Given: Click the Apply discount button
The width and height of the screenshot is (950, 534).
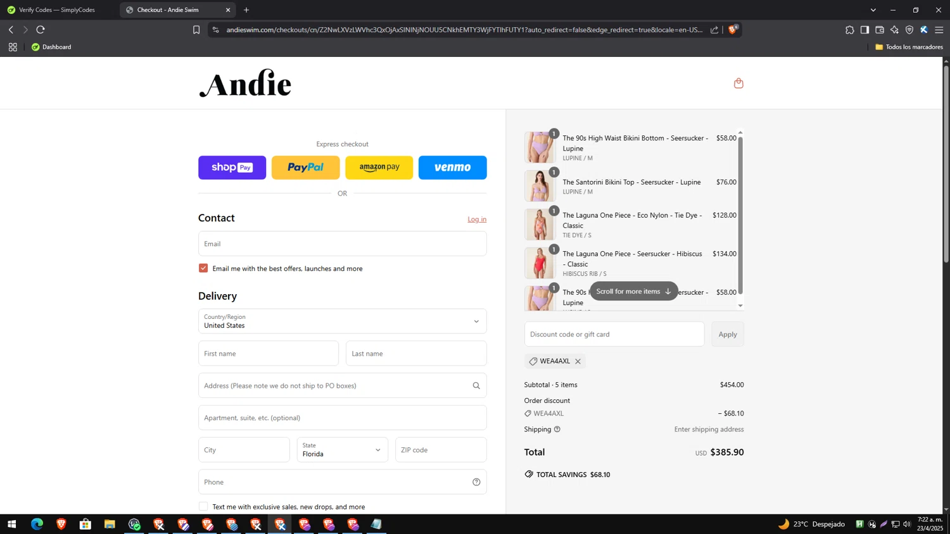Looking at the screenshot, I should click(727, 334).
